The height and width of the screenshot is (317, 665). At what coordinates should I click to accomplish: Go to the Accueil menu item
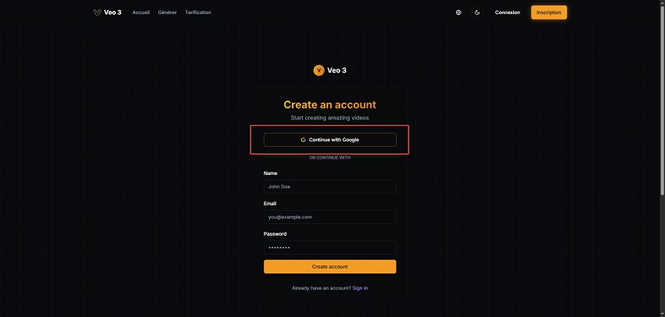pyautogui.click(x=142, y=12)
